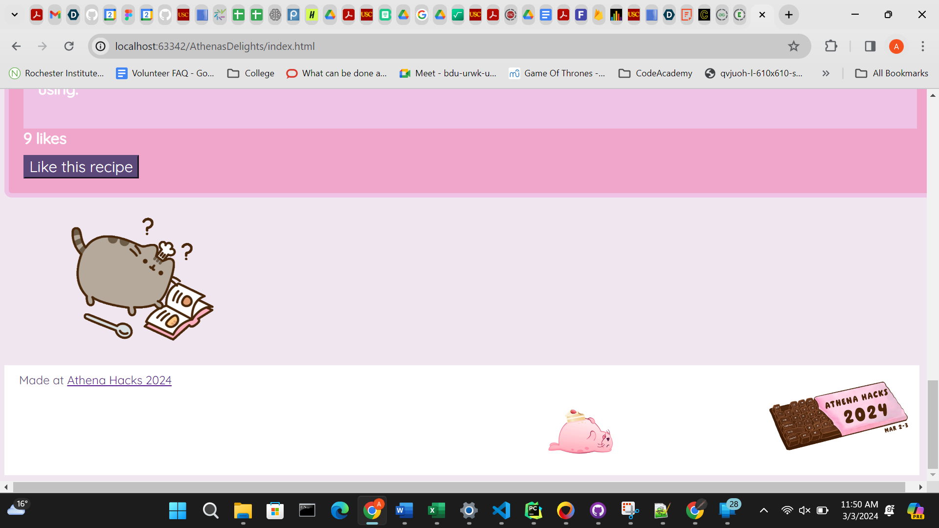Open the Extensions puzzle icon

831,46
